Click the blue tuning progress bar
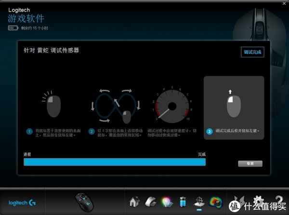The image size is (289, 215). (x=115, y=162)
